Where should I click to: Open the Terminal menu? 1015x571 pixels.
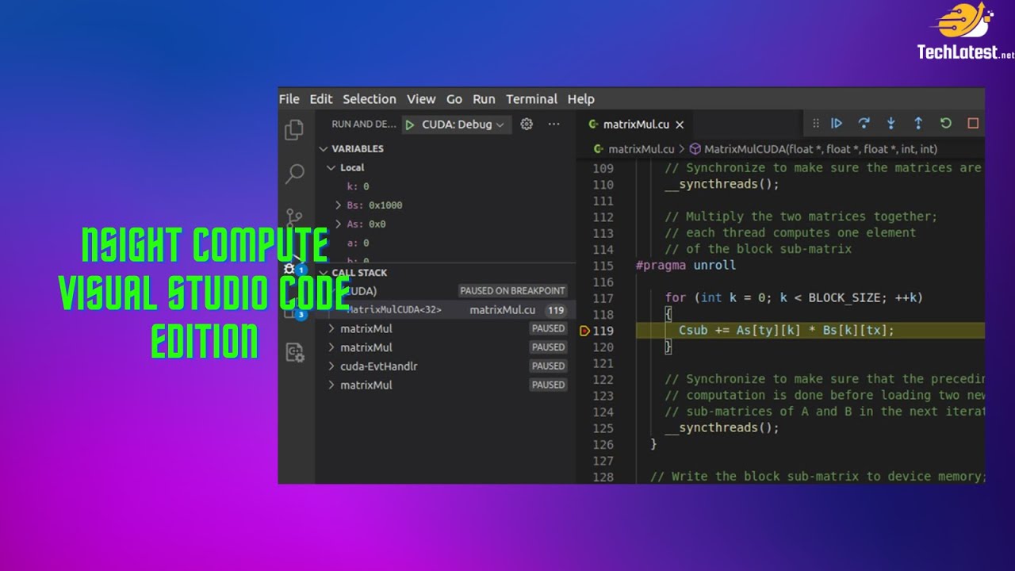[532, 99]
